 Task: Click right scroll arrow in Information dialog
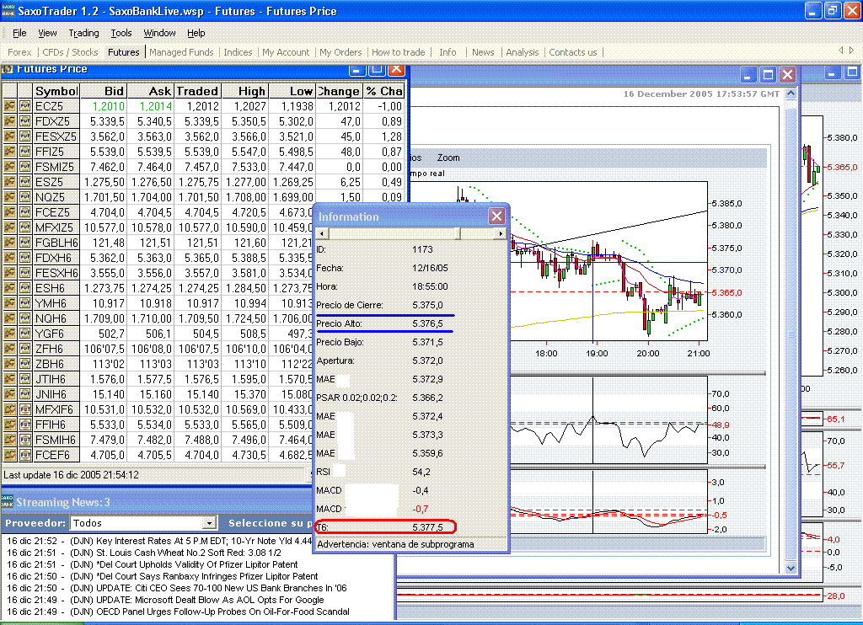point(501,234)
